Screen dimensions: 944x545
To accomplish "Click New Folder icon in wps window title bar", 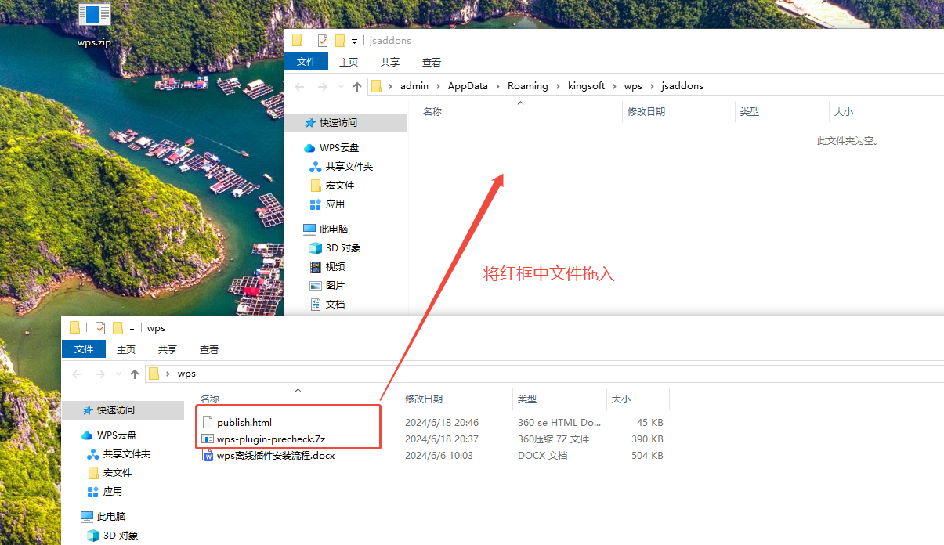I will tap(118, 328).
